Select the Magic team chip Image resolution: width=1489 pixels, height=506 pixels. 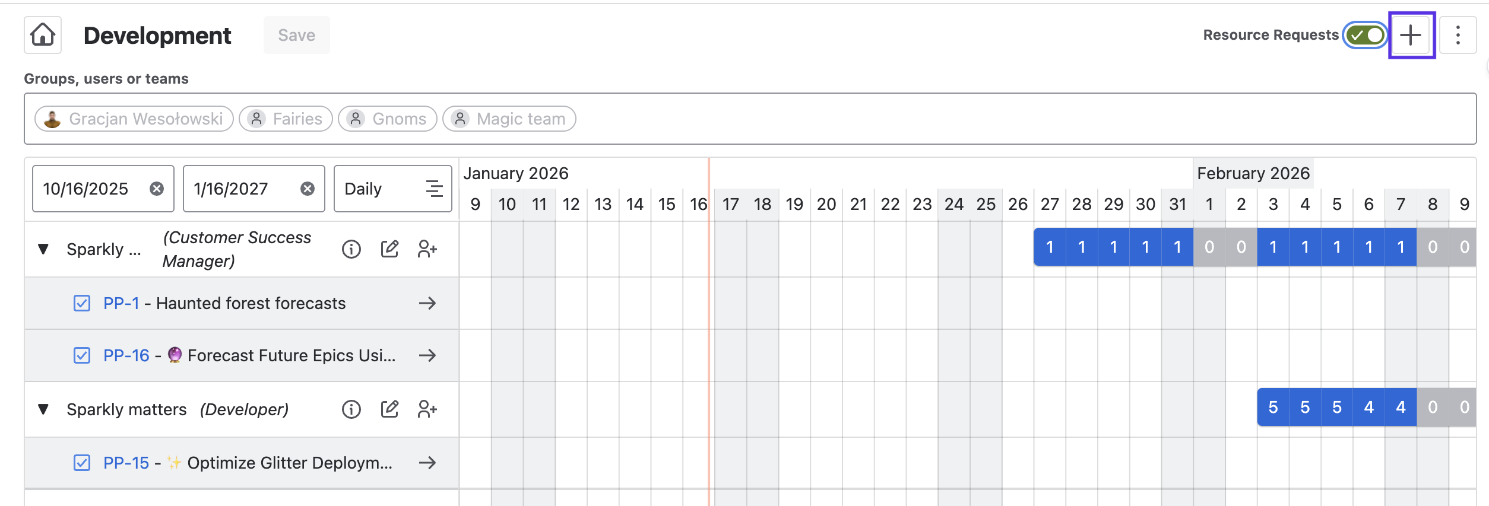509,119
